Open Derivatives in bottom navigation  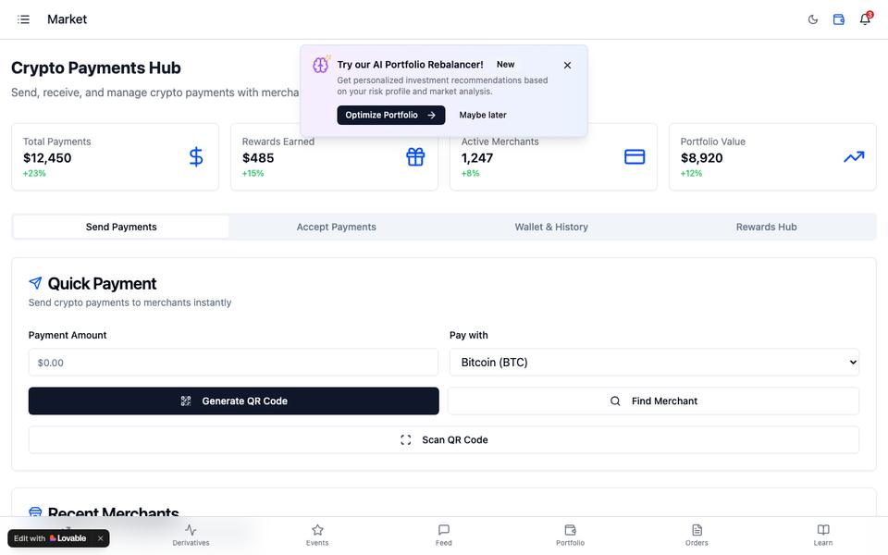coord(191,535)
